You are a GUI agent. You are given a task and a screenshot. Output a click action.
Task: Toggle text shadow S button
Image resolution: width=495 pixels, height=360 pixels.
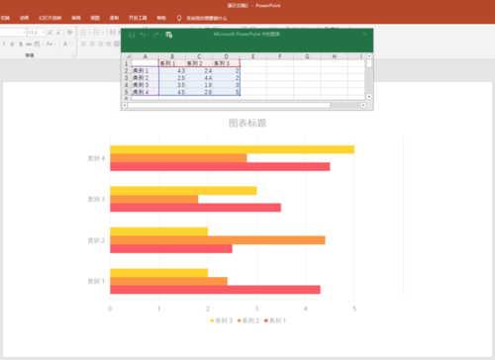21,44
